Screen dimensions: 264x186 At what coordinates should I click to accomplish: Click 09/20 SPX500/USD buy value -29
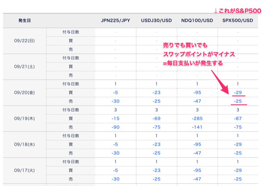[238, 93]
